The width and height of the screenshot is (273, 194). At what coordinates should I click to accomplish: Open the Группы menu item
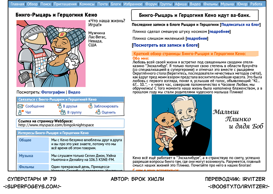point(166,4)
